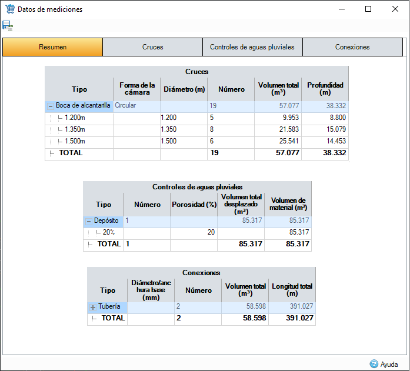Click the bold total 38.332 cell
The image size is (410, 371).
[325, 153]
